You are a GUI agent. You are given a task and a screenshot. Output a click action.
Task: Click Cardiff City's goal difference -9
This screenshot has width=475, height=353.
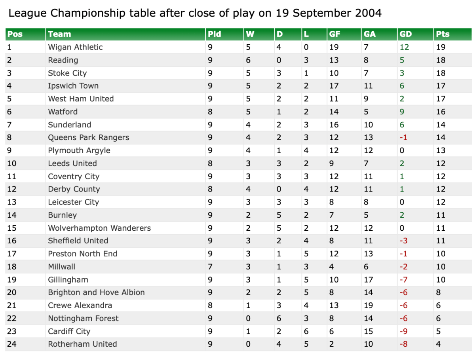pos(403,331)
